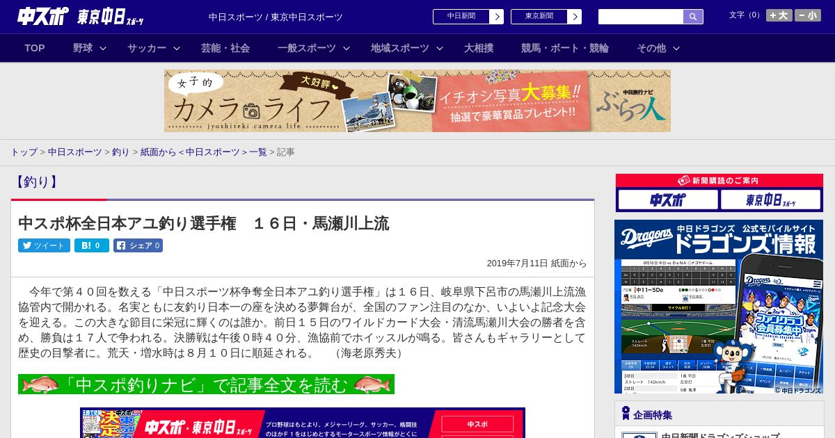Image resolution: width=835 pixels, height=438 pixels.
Task: Click the 東京中日スポーツ subscription button in sidebar
Action: (x=771, y=200)
